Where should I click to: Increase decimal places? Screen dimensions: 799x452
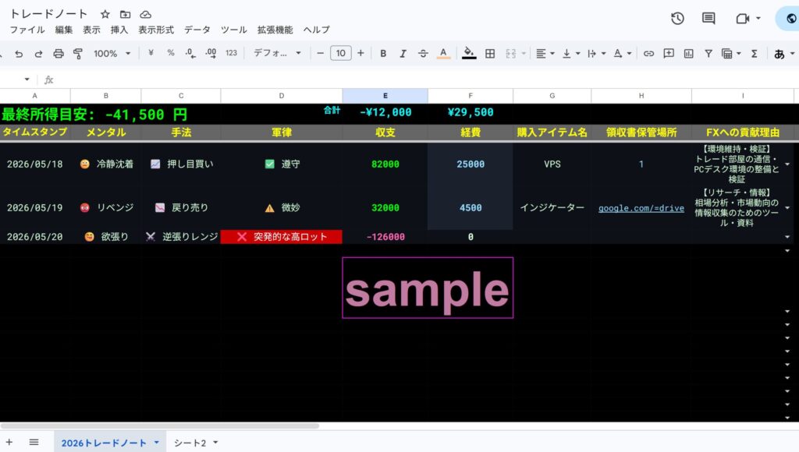pos(211,54)
